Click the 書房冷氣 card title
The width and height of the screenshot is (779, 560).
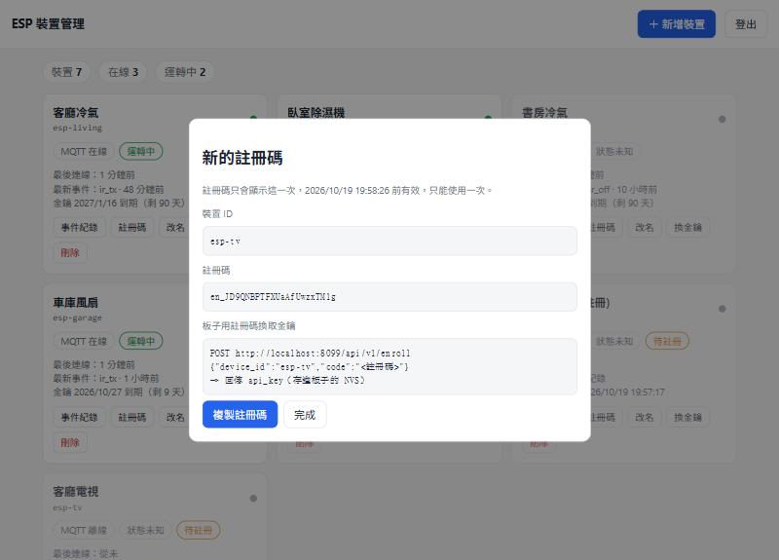(x=544, y=113)
